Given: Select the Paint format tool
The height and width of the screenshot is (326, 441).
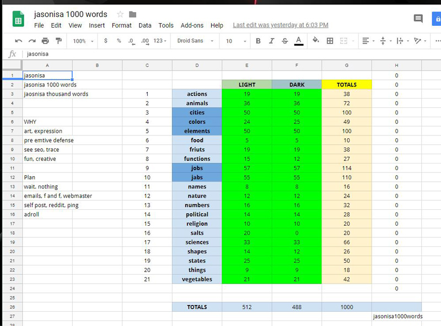Looking at the screenshot, I should [x=58, y=41].
